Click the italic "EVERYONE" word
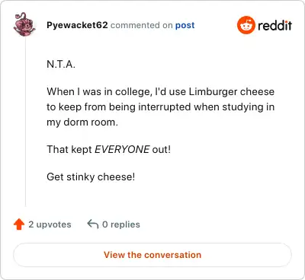 click(122, 149)
